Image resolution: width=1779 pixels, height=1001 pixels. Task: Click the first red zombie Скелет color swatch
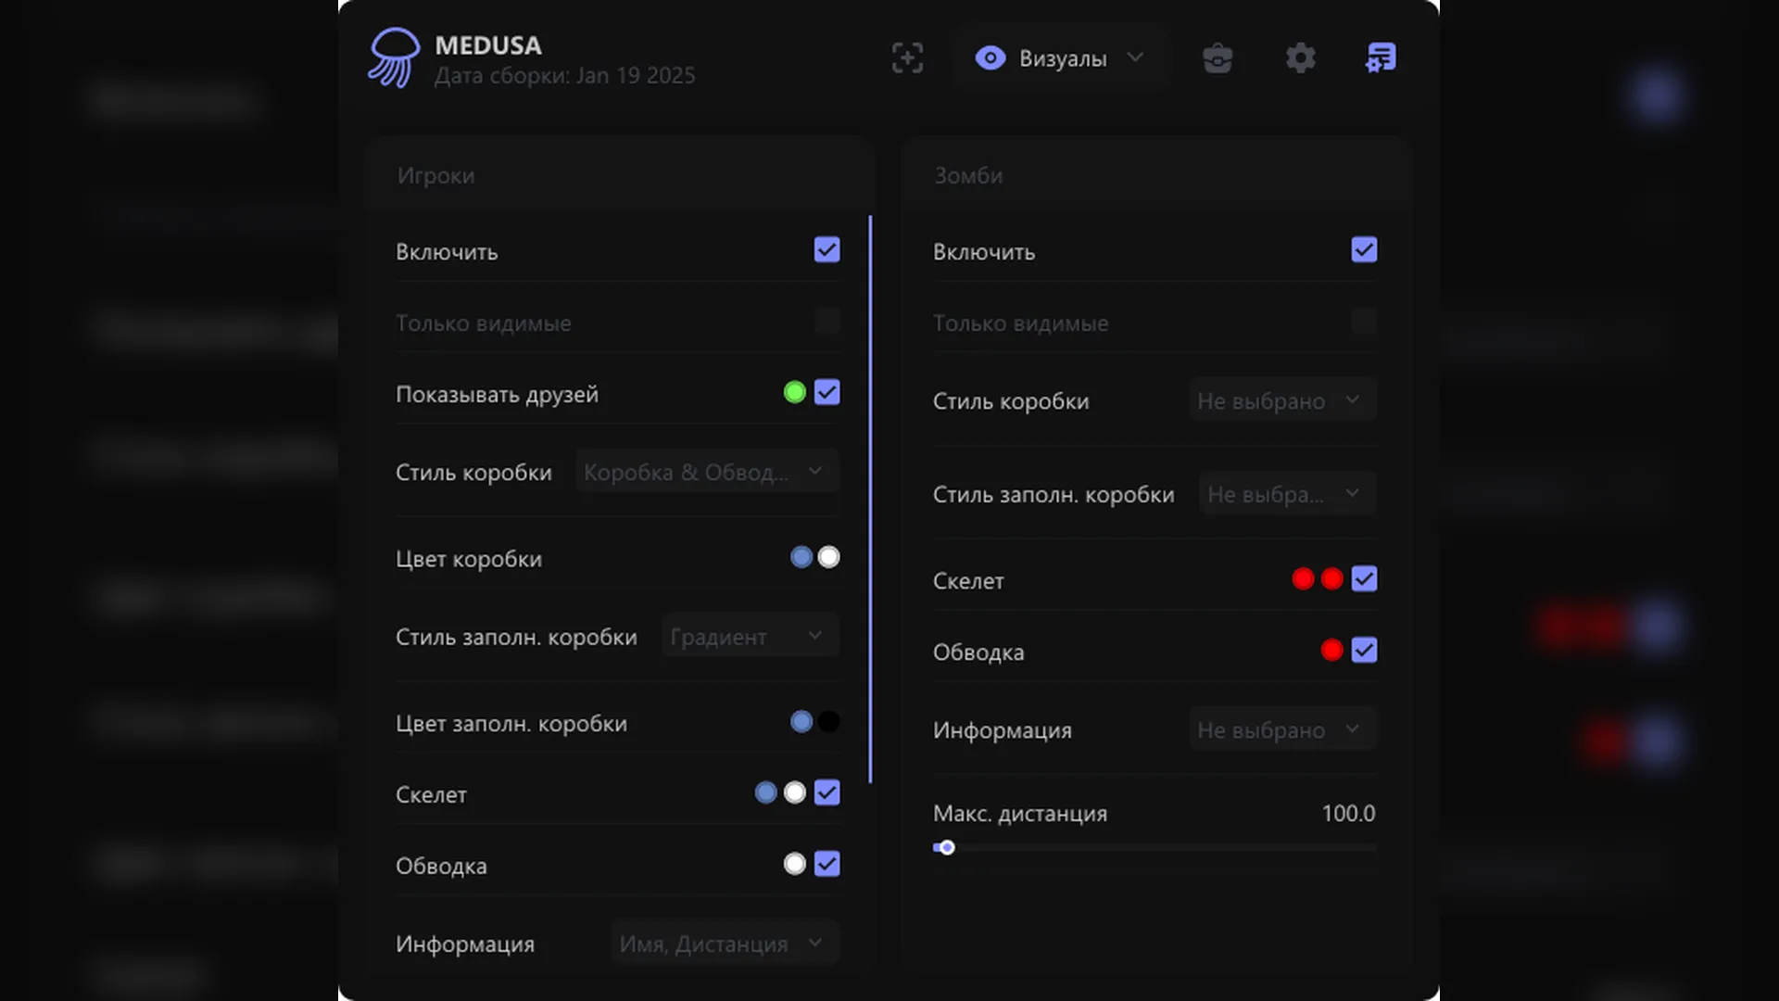pos(1303,579)
